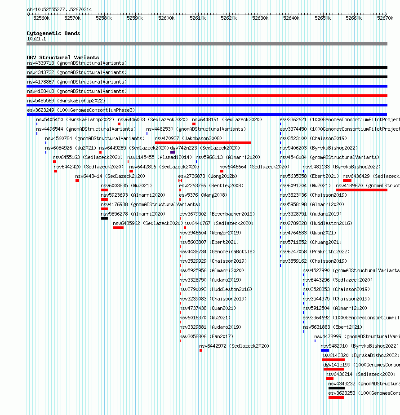Click the nsv6247058 (Prakrithi2022) label
The image size is (400, 415).
(315, 252)
